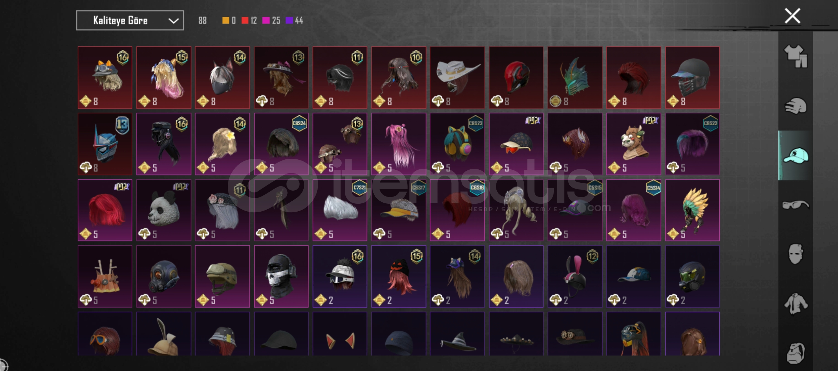Select the black witch hat item
The height and width of the screenshot is (371, 838).
tap(457, 334)
